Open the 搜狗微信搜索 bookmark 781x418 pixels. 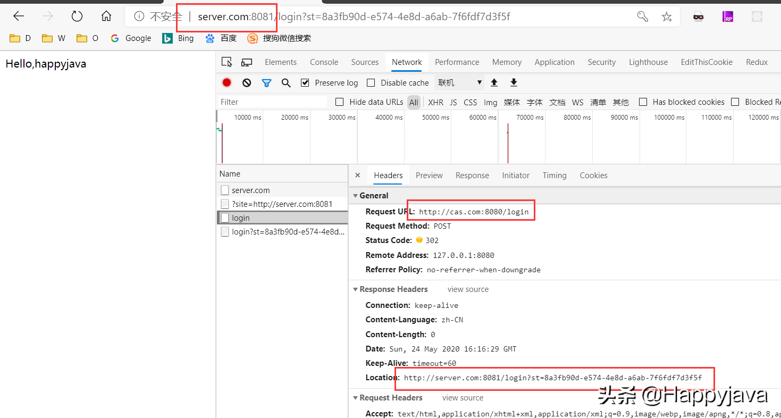[x=279, y=38]
